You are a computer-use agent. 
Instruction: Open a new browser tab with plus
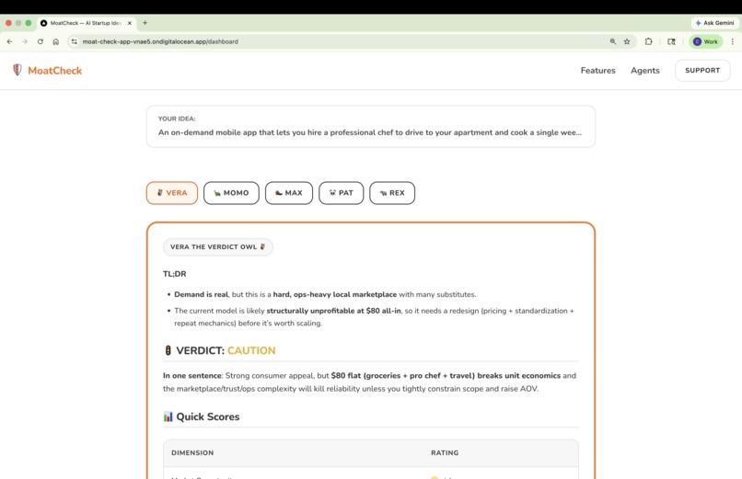(x=145, y=23)
